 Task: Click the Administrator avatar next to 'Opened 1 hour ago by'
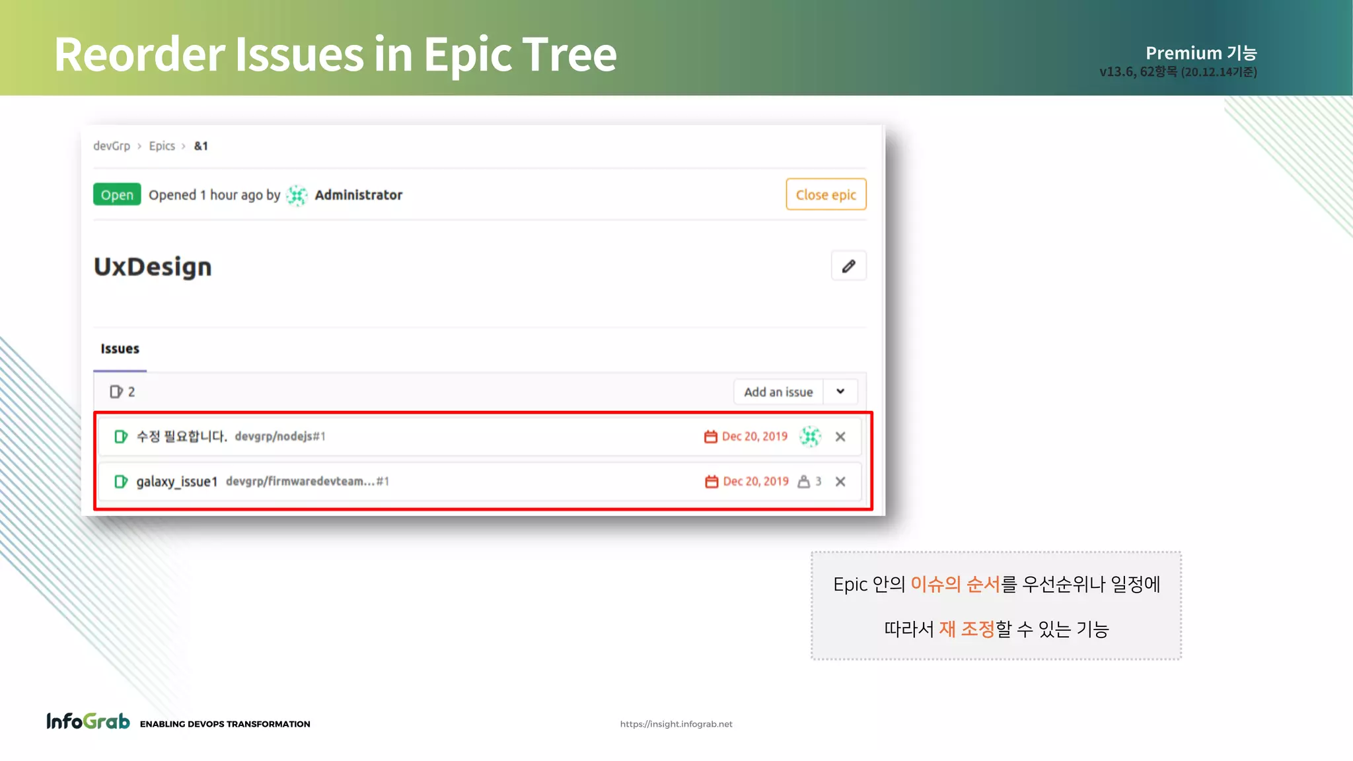[297, 196]
